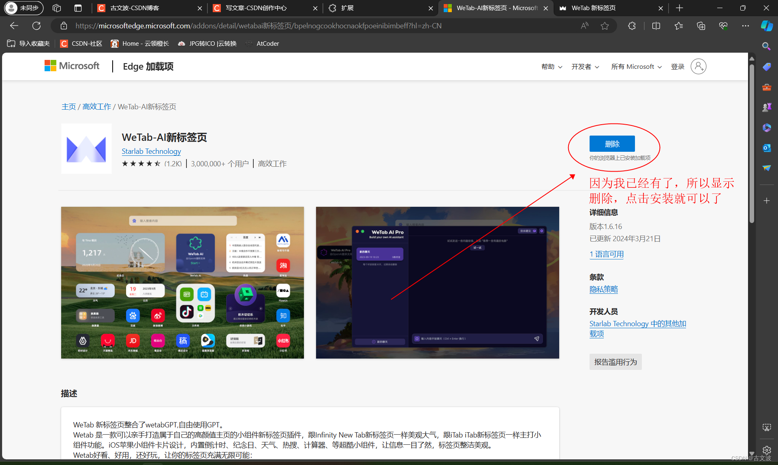Open the tab actions menu
Image resolution: width=778 pixels, height=465 pixels.
[x=78, y=8]
